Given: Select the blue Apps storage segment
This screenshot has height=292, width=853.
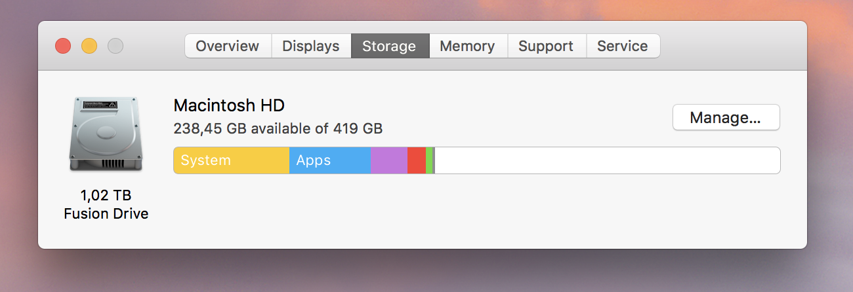Looking at the screenshot, I should 330,160.
